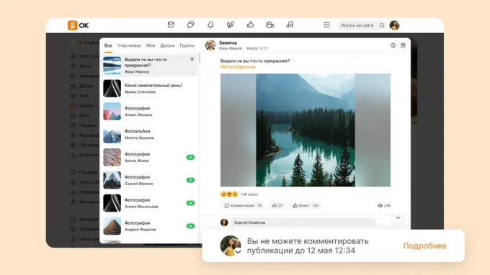Click the 100 класс reactions count

point(249,194)
